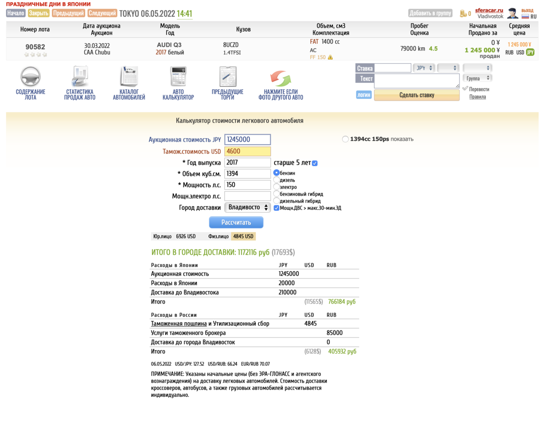
Task: Click the gold coins balance icon
Action: (x=463, y=14)
